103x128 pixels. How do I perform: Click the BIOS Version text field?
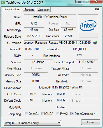(57, 43)
